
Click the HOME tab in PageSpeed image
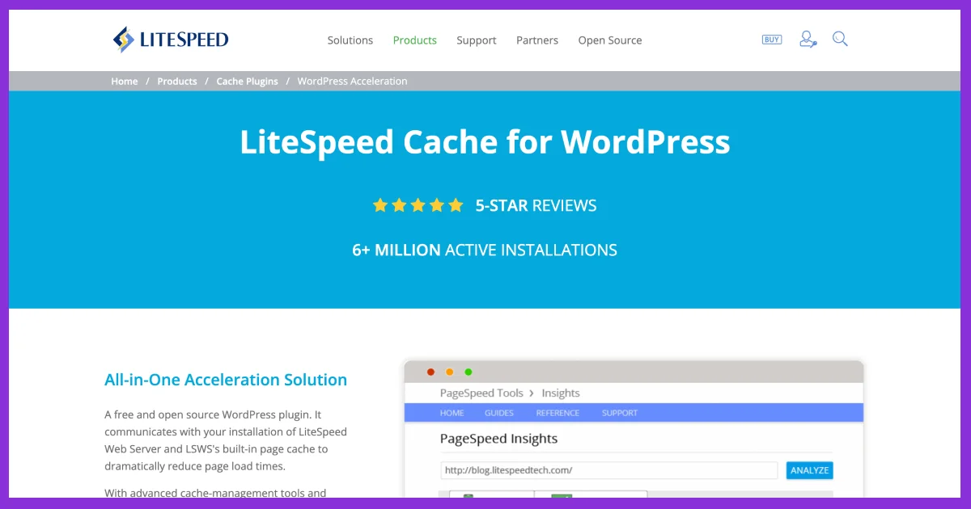[452, 413]
